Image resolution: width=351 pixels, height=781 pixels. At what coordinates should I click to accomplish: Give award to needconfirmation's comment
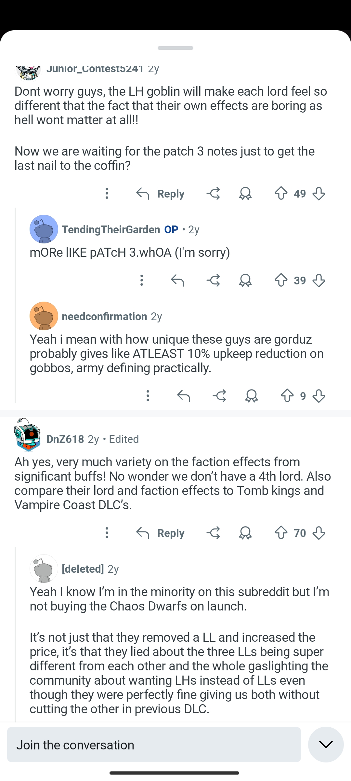(x=252, y=396)
